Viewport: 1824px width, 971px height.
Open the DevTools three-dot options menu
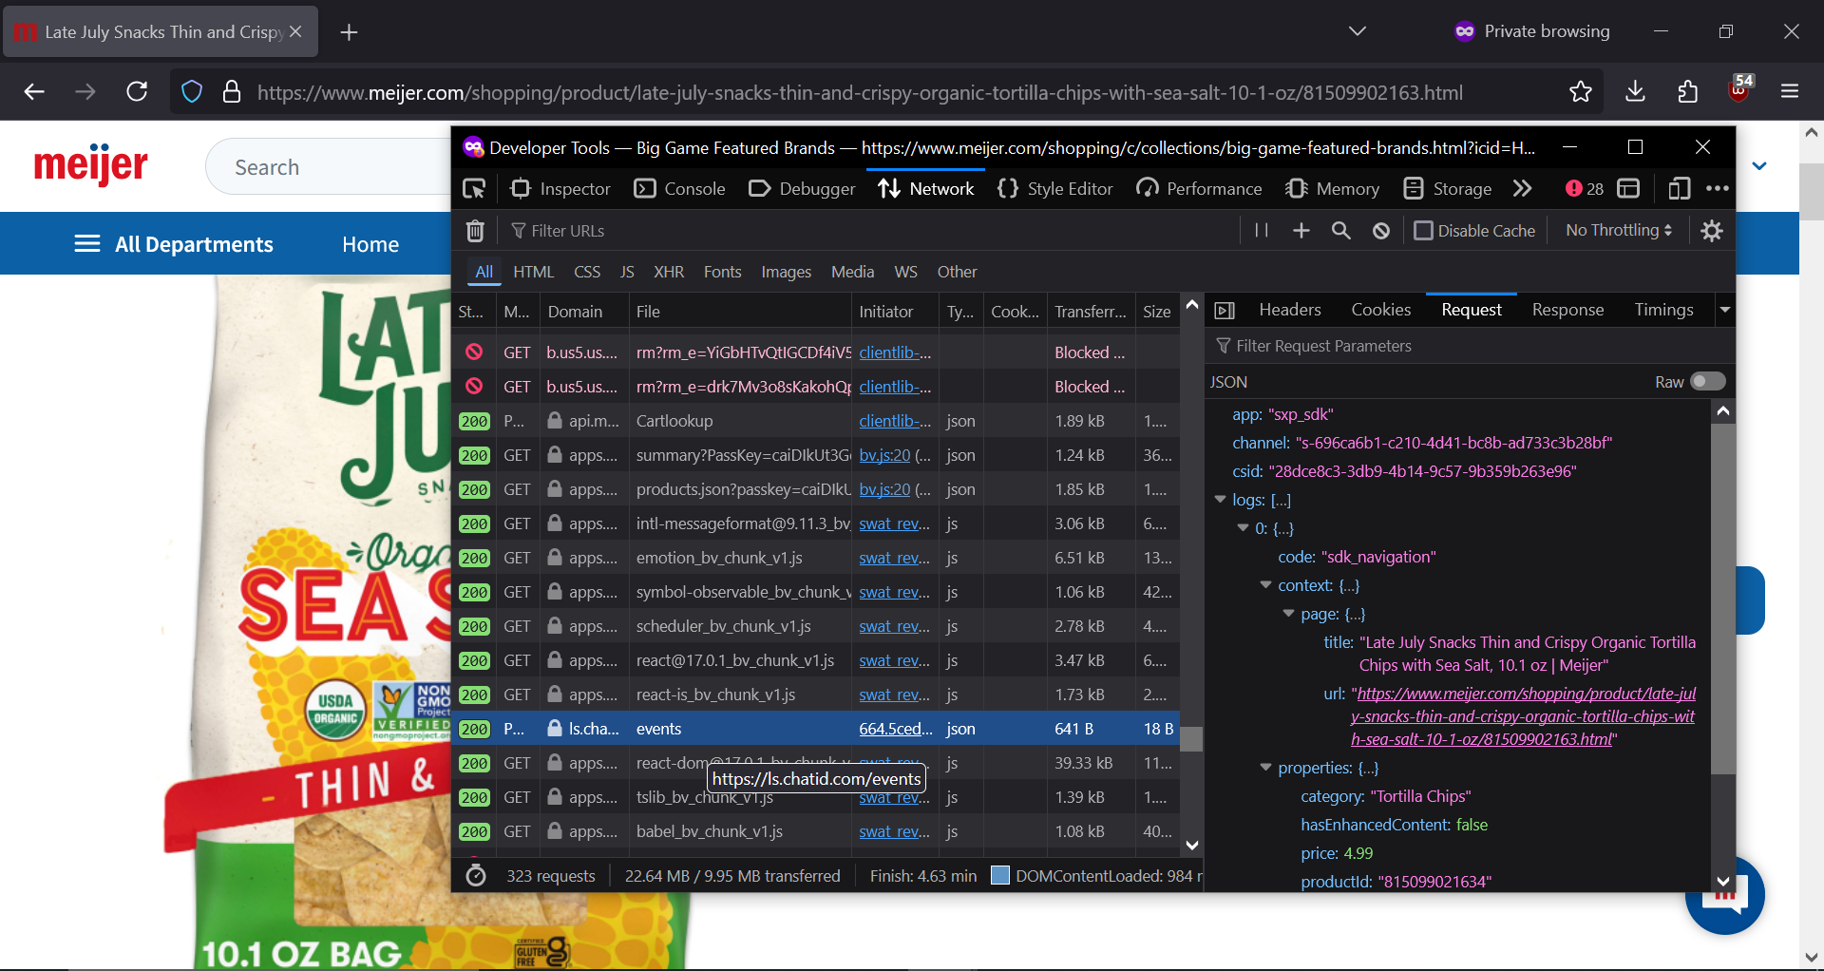click(1717, 189)
